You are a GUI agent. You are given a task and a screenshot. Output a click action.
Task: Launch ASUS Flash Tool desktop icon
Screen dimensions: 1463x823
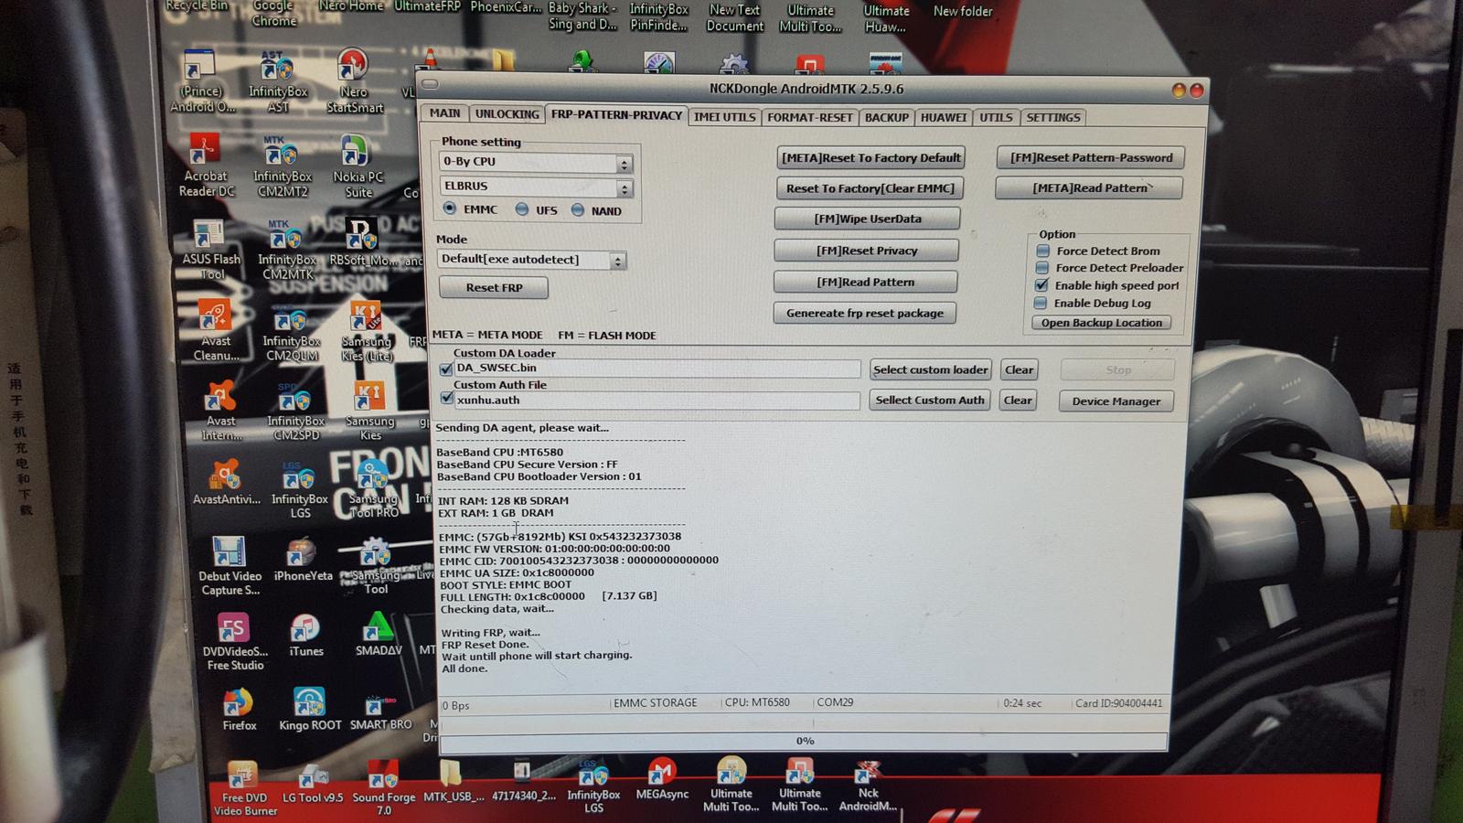coord(211,250)
